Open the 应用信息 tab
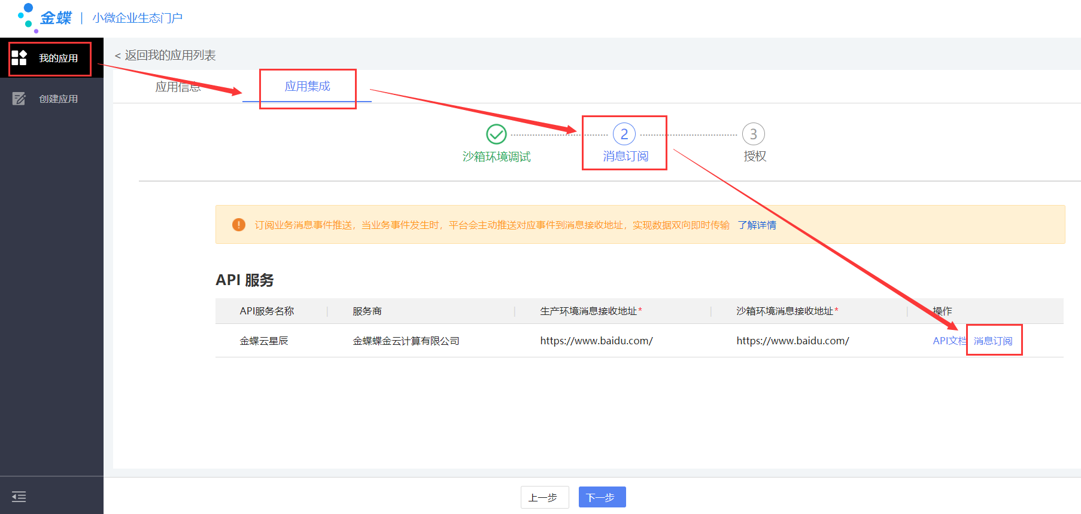 click(x=178, y=87)
